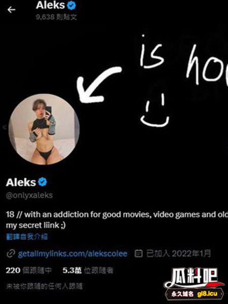Click the chain link icon before getallmylinks URL
The width and height of the screenshot is (228, 304).
pos(11,253)
